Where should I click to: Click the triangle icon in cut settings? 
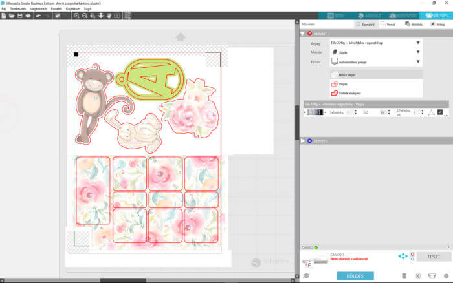click(x=431, y=112)
